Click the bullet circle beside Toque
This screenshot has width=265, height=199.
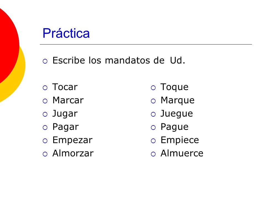tap(153, 88)
